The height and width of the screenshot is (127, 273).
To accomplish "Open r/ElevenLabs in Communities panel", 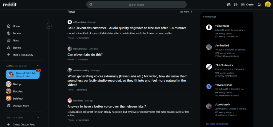I will (x=222, y=26).
